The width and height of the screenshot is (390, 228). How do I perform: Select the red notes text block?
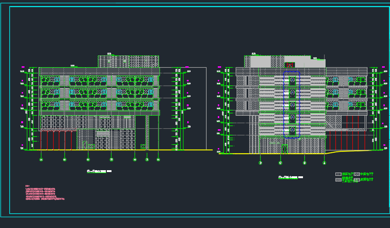[45, 193]
